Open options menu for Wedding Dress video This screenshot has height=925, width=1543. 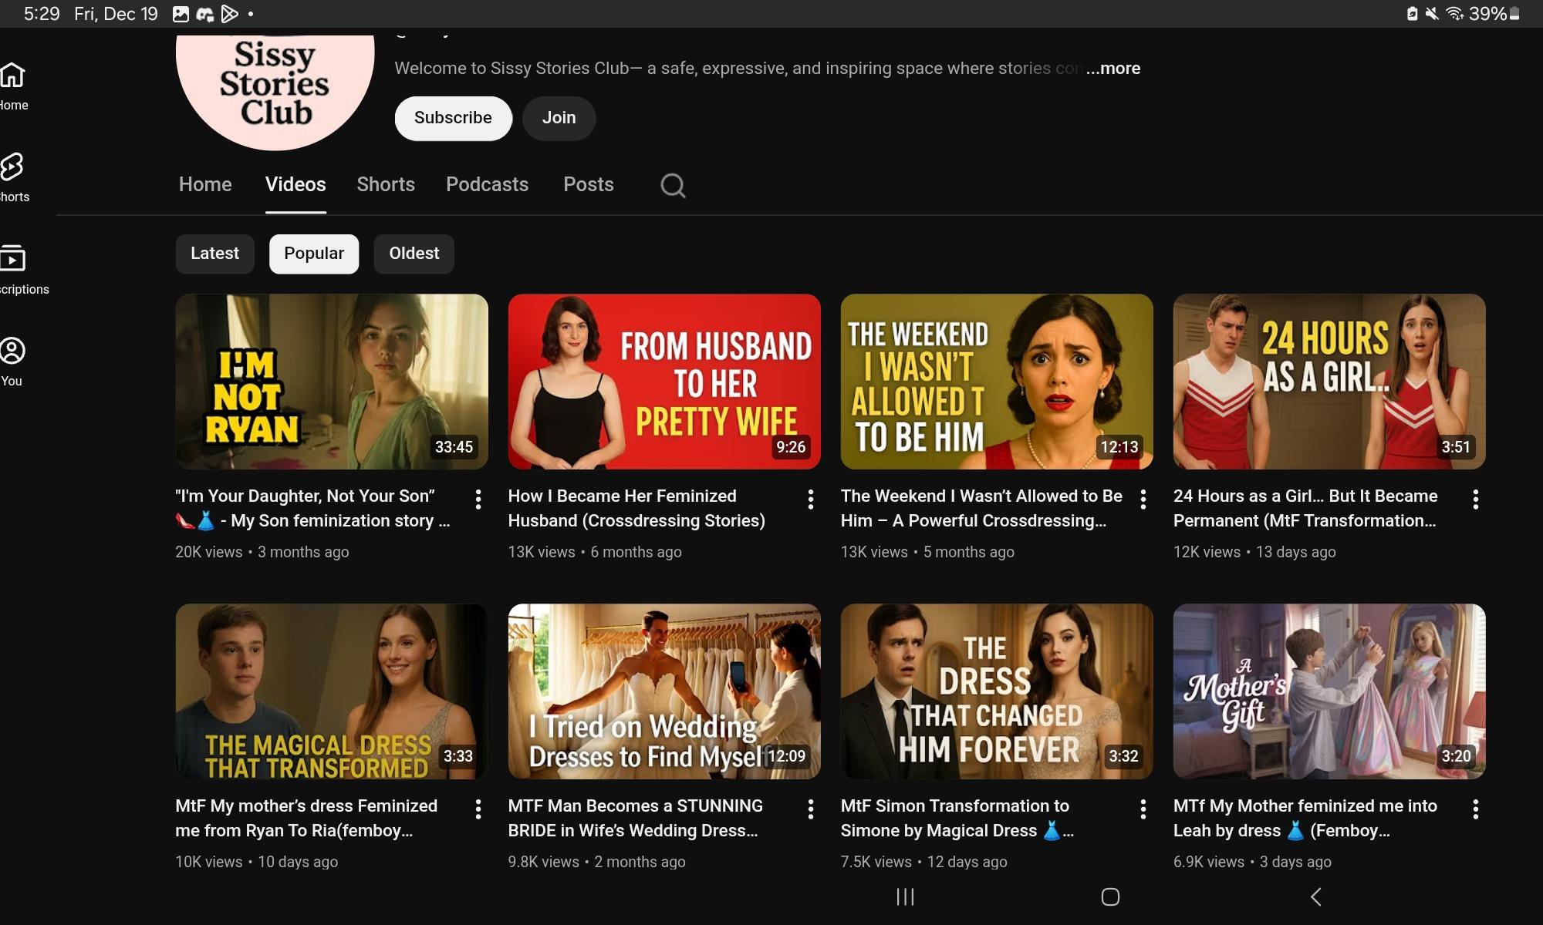click(x=810, y=809)
